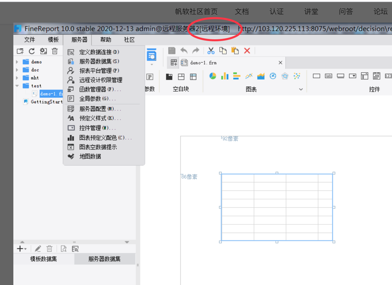Expand the demo folder
Screen dimensions: 392x285
pyautogui.click(x=17, y=62)
